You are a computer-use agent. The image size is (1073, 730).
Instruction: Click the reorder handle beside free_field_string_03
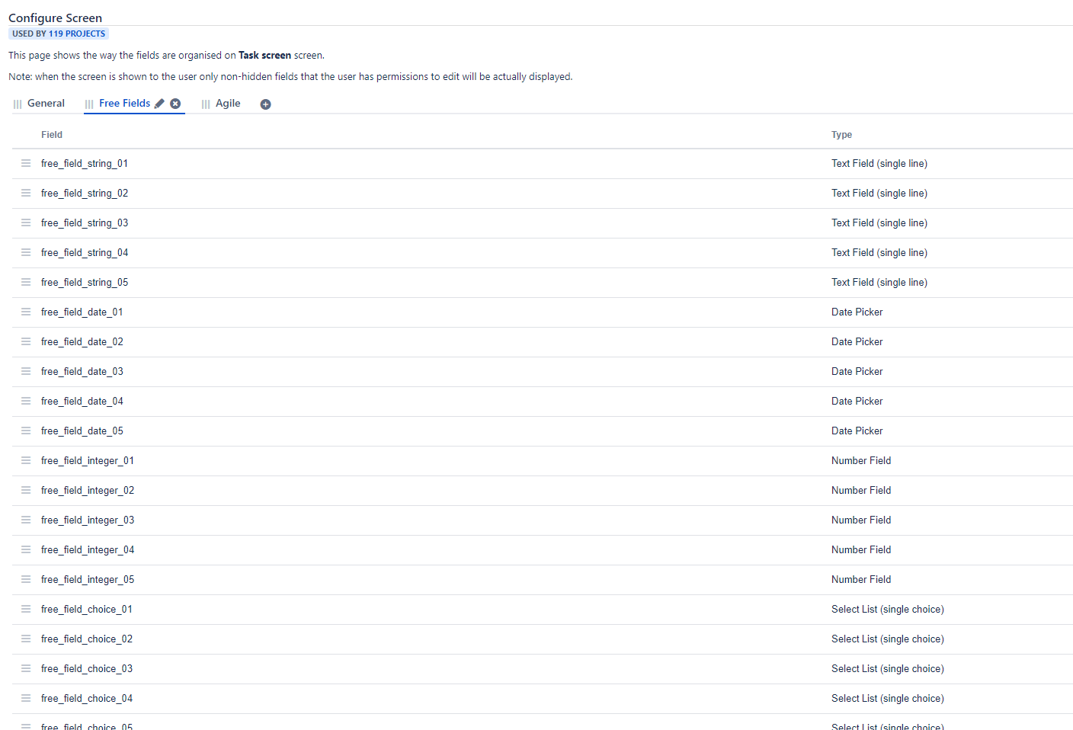26,223
